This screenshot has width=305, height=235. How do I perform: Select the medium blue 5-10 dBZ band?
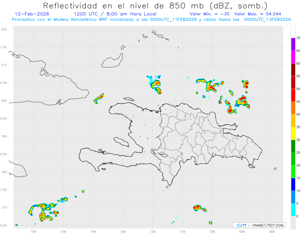click(x=293, y=197)
